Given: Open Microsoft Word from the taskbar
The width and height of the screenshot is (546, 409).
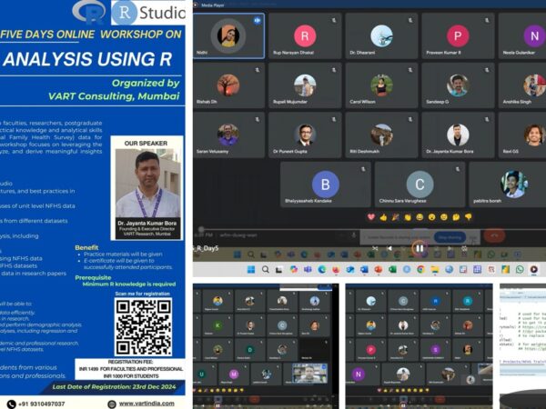Looking at the screenshot, I should tap(364, 270).
